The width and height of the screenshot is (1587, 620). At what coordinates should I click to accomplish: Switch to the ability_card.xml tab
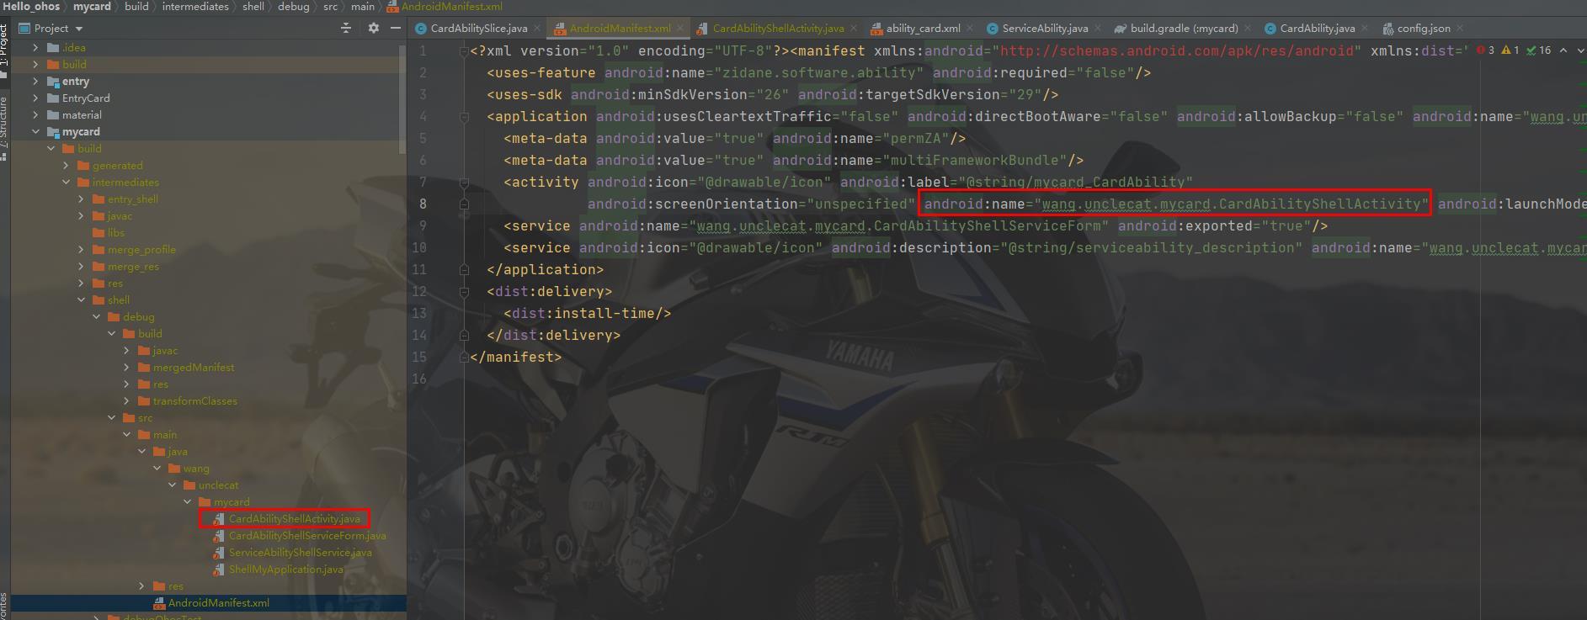[922, 28]
